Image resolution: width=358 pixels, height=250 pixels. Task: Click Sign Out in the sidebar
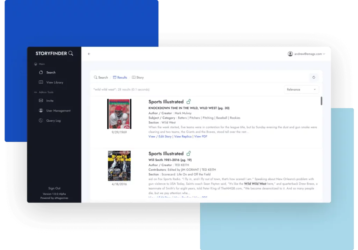click(54, 188)
